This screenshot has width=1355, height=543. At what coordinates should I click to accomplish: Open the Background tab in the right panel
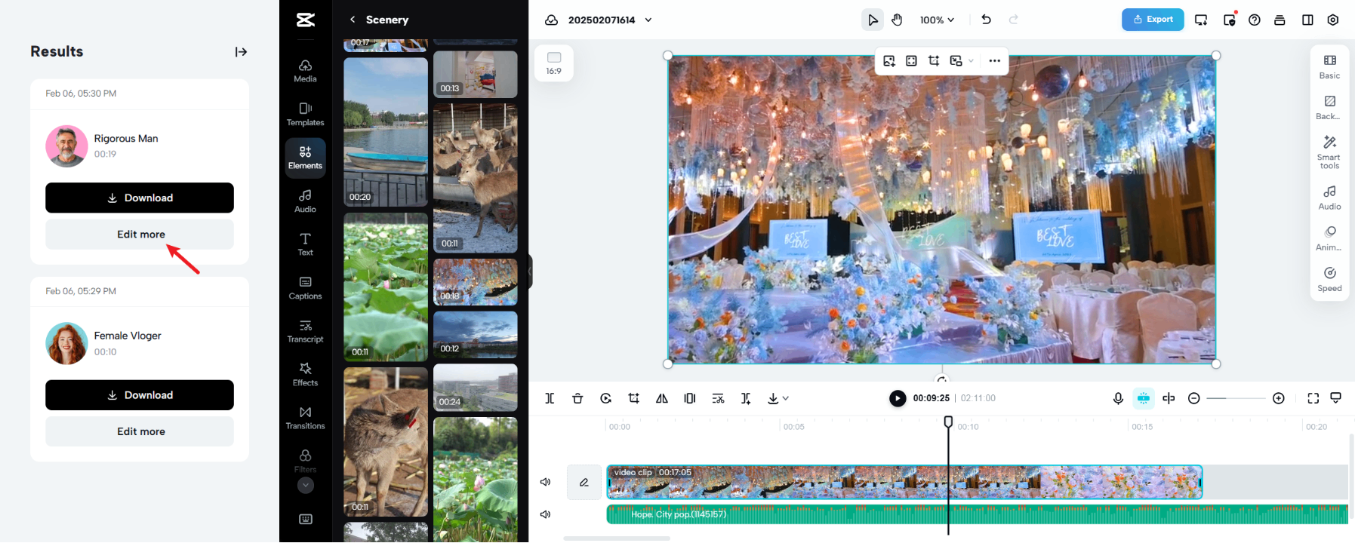[x=1329, y=107]
